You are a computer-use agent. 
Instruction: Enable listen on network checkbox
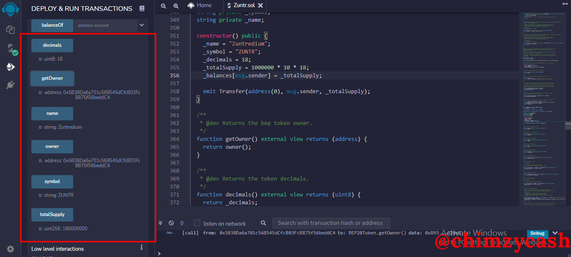[x=197, y=223]
